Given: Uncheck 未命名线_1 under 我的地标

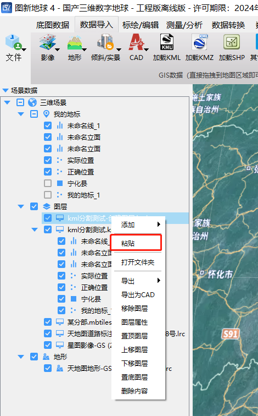Looking at the screenshot, I should pos(48,125).
